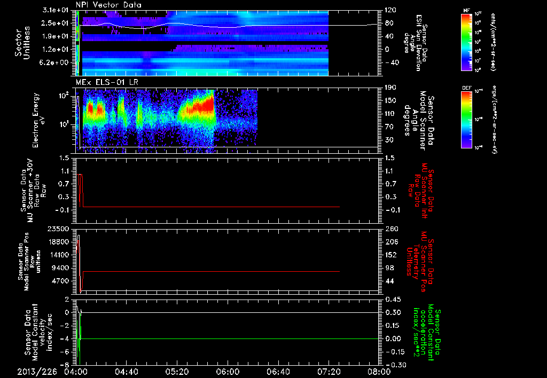Click the "04:00" time axis label

coord(76,372)
